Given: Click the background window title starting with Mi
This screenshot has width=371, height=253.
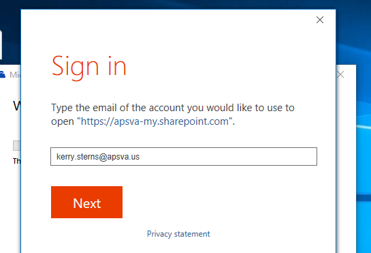Looking at the screenshot, I should [15, 75].
